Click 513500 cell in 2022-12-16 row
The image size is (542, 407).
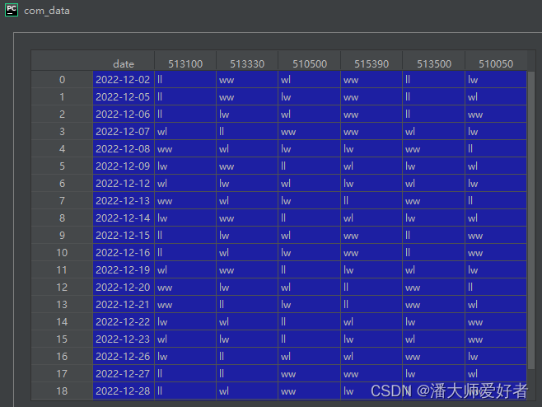pos(434,252)
